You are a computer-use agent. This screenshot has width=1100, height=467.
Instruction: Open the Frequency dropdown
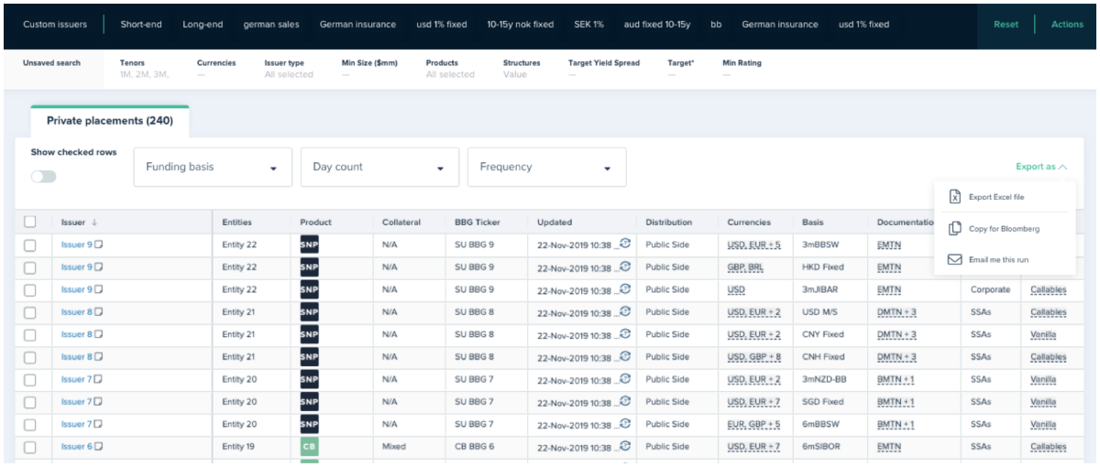(546, 168)
